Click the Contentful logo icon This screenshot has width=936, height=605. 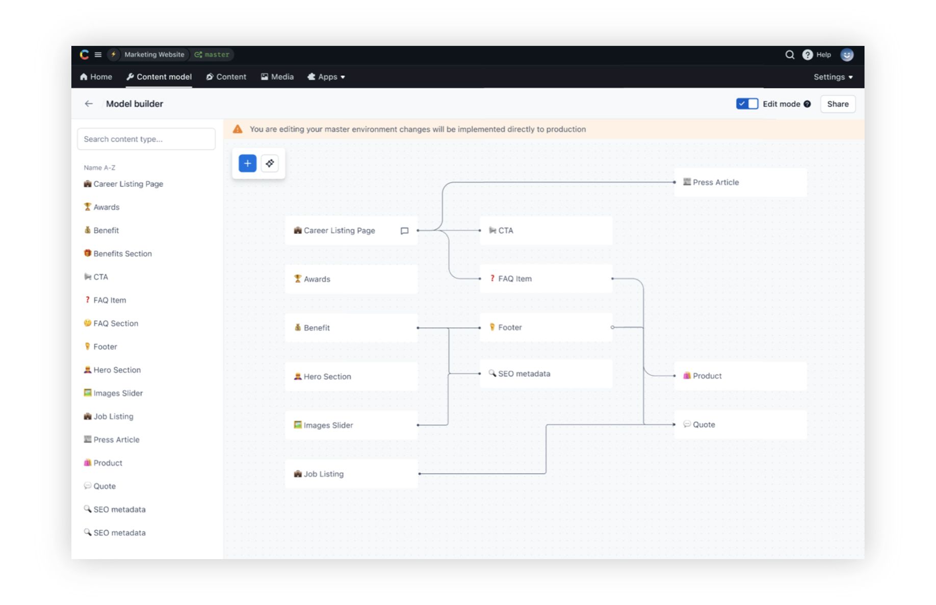(84, 55)
